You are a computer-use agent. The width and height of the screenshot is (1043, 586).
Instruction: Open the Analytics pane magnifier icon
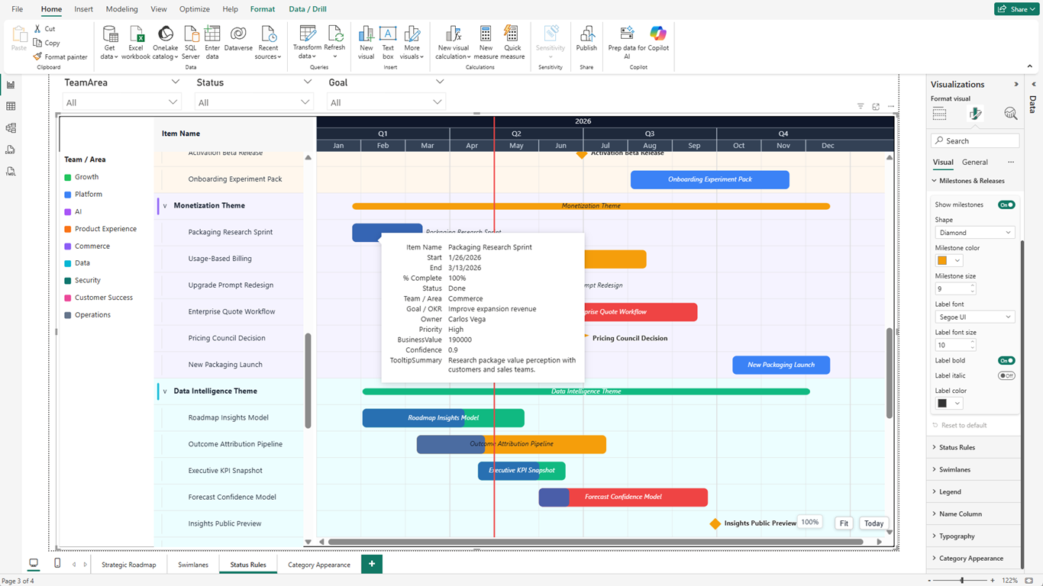[x=1011, y=114]
